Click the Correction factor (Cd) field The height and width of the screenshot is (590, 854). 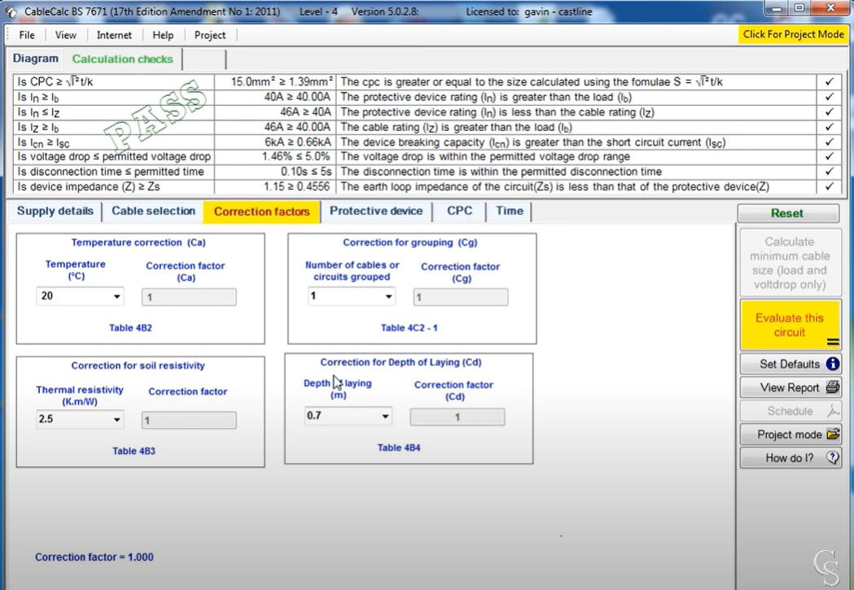(x=458, y=417)
